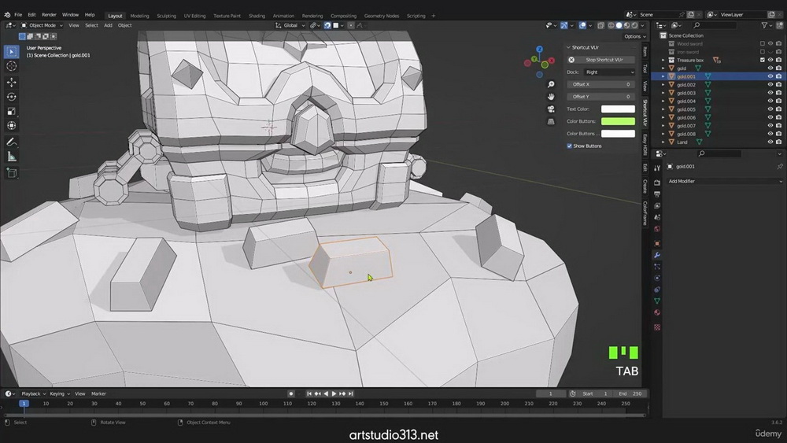The width and height of the screenshot is (787, 443).
Task: Open the Render menu
Action: (x=49, y=14)
